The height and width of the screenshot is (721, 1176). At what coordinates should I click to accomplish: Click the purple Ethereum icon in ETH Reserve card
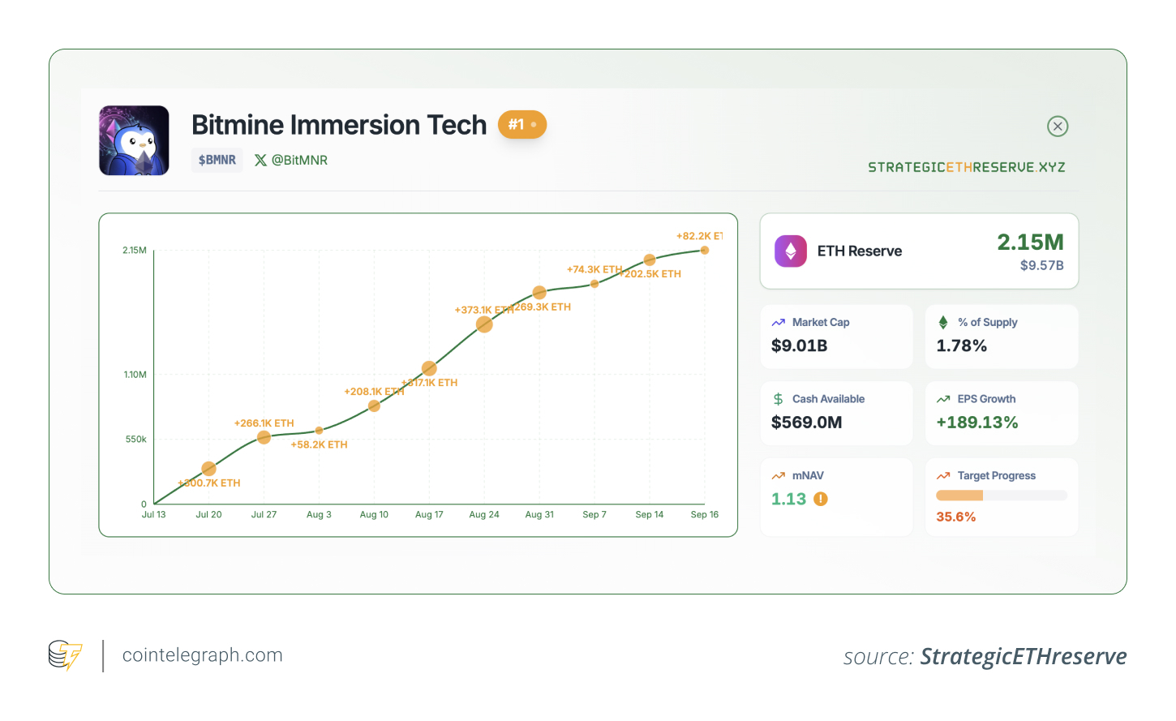[x=790, y=251]
